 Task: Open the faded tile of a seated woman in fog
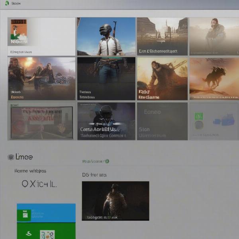pyautogui.click(x=214, y=36)
